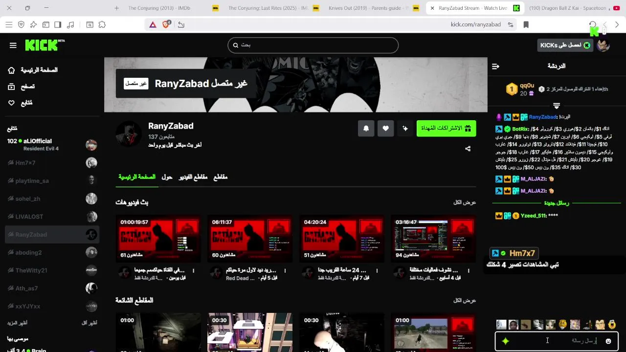This screenshot has height=352, width=626.
Task: Open options menu for the 06:11:37 video
Action: pos(285,270)
